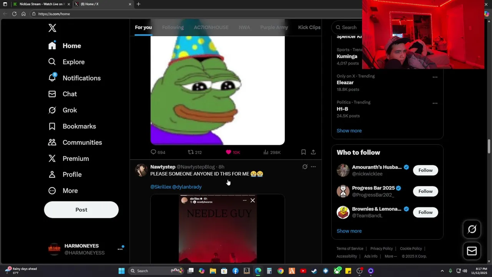The width and height of the screenshot is (492, 277).
Task: Click the @Skrillex mention
Action: (x=161, y=187)
